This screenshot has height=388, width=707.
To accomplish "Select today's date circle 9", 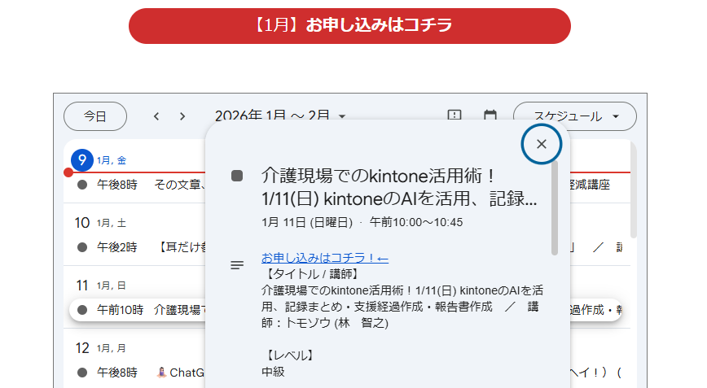I will pyautogui.click(x=81, y=160).
